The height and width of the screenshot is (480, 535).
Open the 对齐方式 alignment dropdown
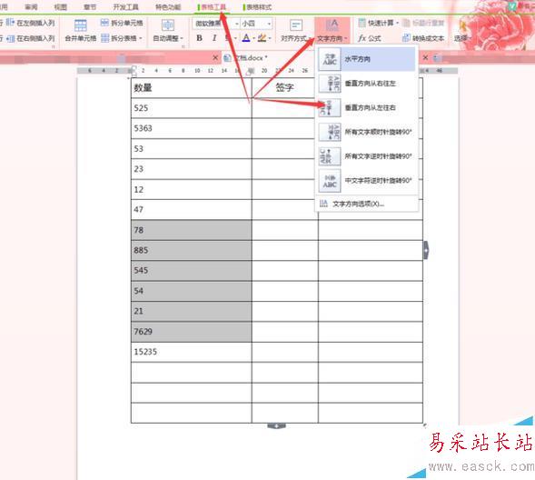(x=295, y=30)
